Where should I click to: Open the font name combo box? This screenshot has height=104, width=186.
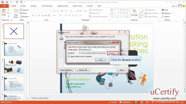tap(39, 11)
